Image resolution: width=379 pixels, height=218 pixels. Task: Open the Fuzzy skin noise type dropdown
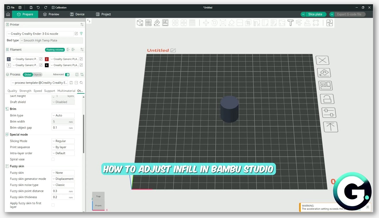(x=63, y=185)
